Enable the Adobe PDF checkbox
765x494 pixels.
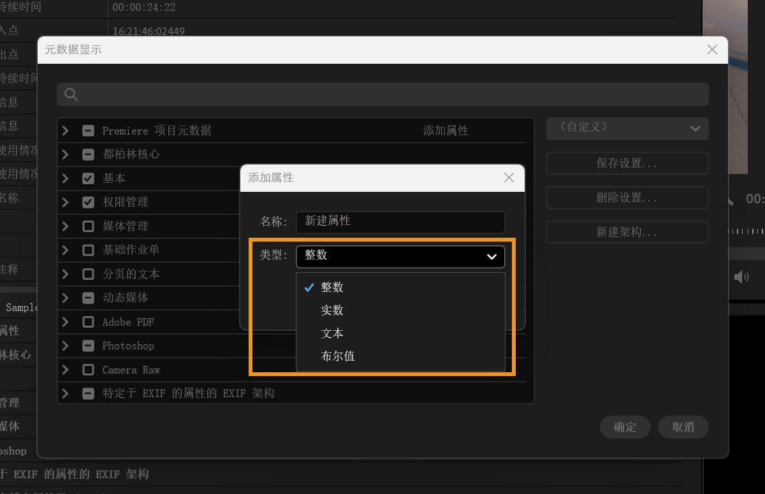(89, 322)
